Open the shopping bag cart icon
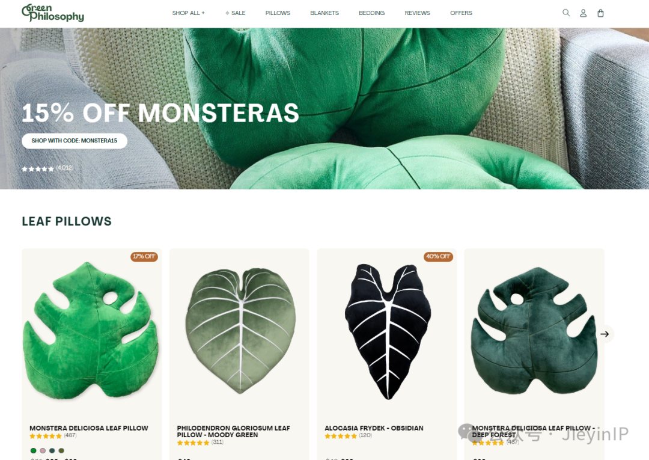This screenshot has height=460, width=649. click(600, 13)
